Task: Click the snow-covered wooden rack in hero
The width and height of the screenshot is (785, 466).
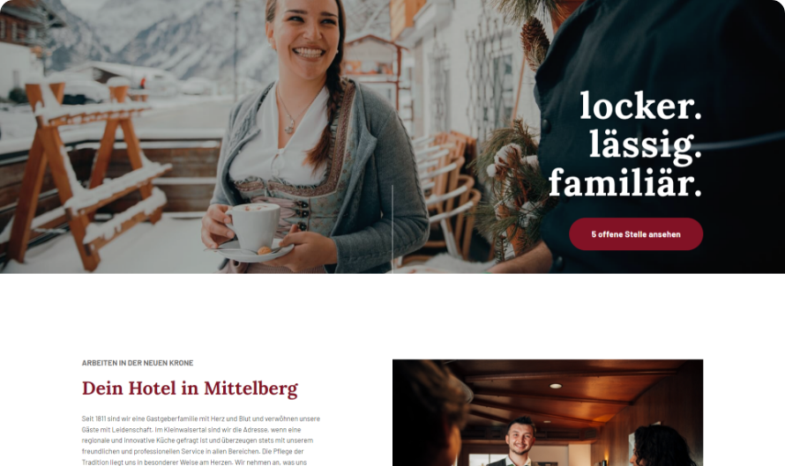Action: tap(85, 170)
